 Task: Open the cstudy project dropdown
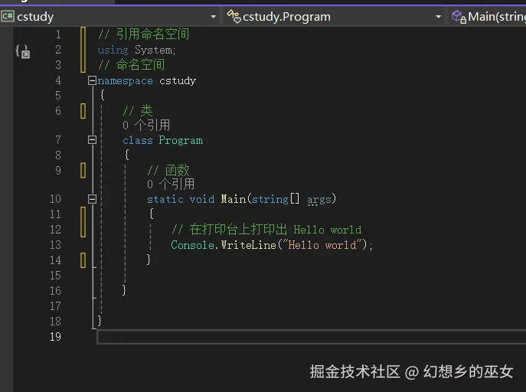109,16
